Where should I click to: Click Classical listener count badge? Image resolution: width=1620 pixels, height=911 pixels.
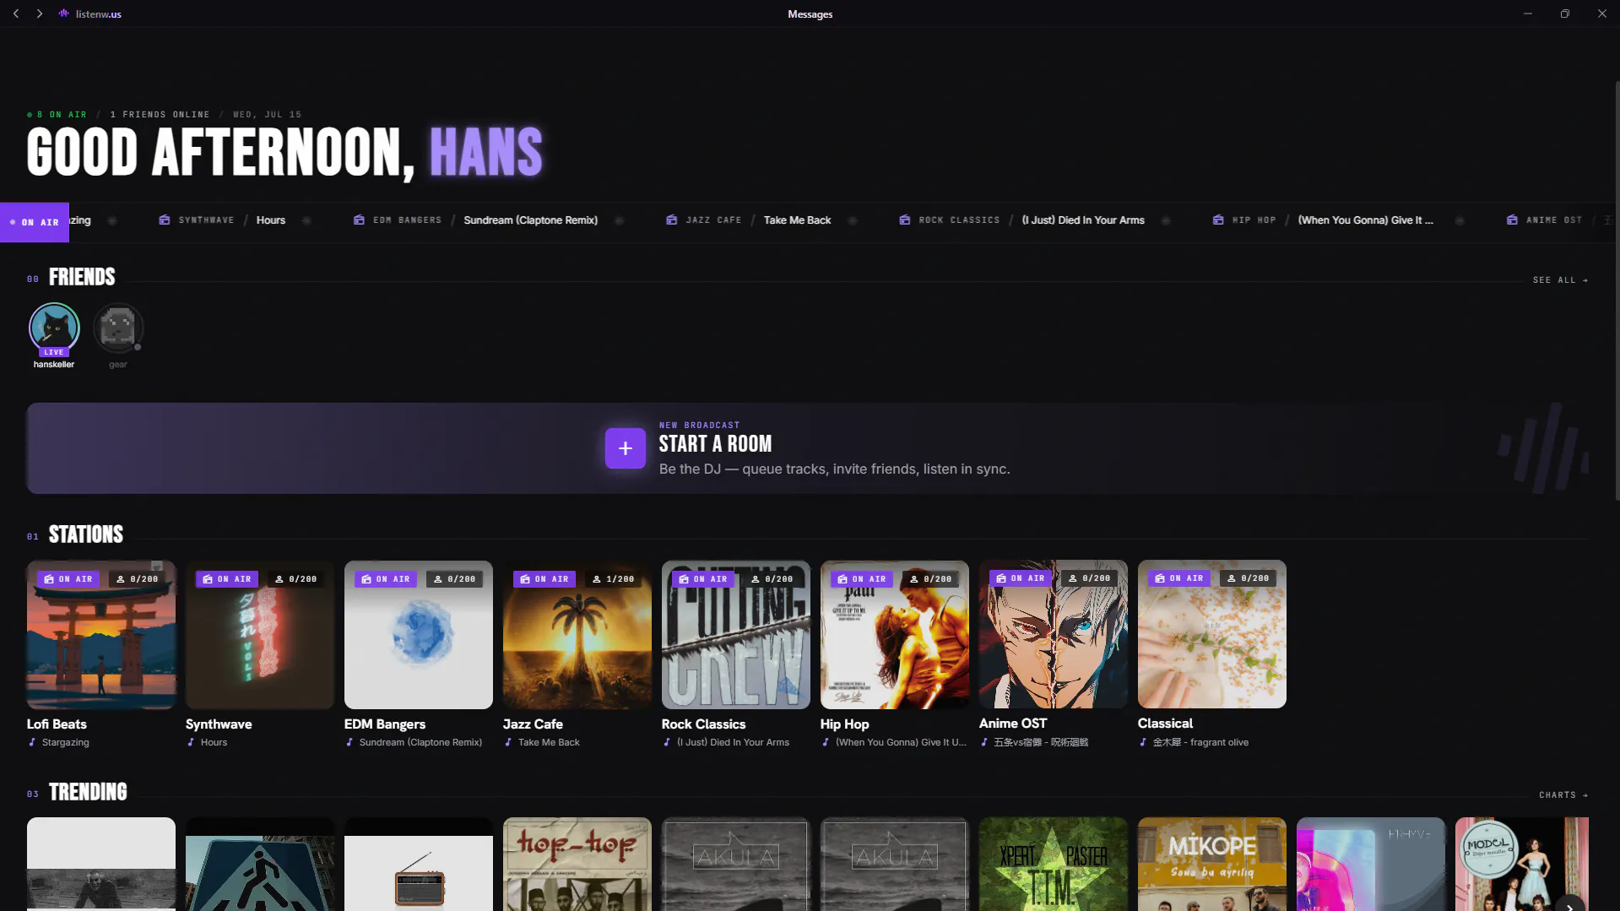click(1249, 578)
